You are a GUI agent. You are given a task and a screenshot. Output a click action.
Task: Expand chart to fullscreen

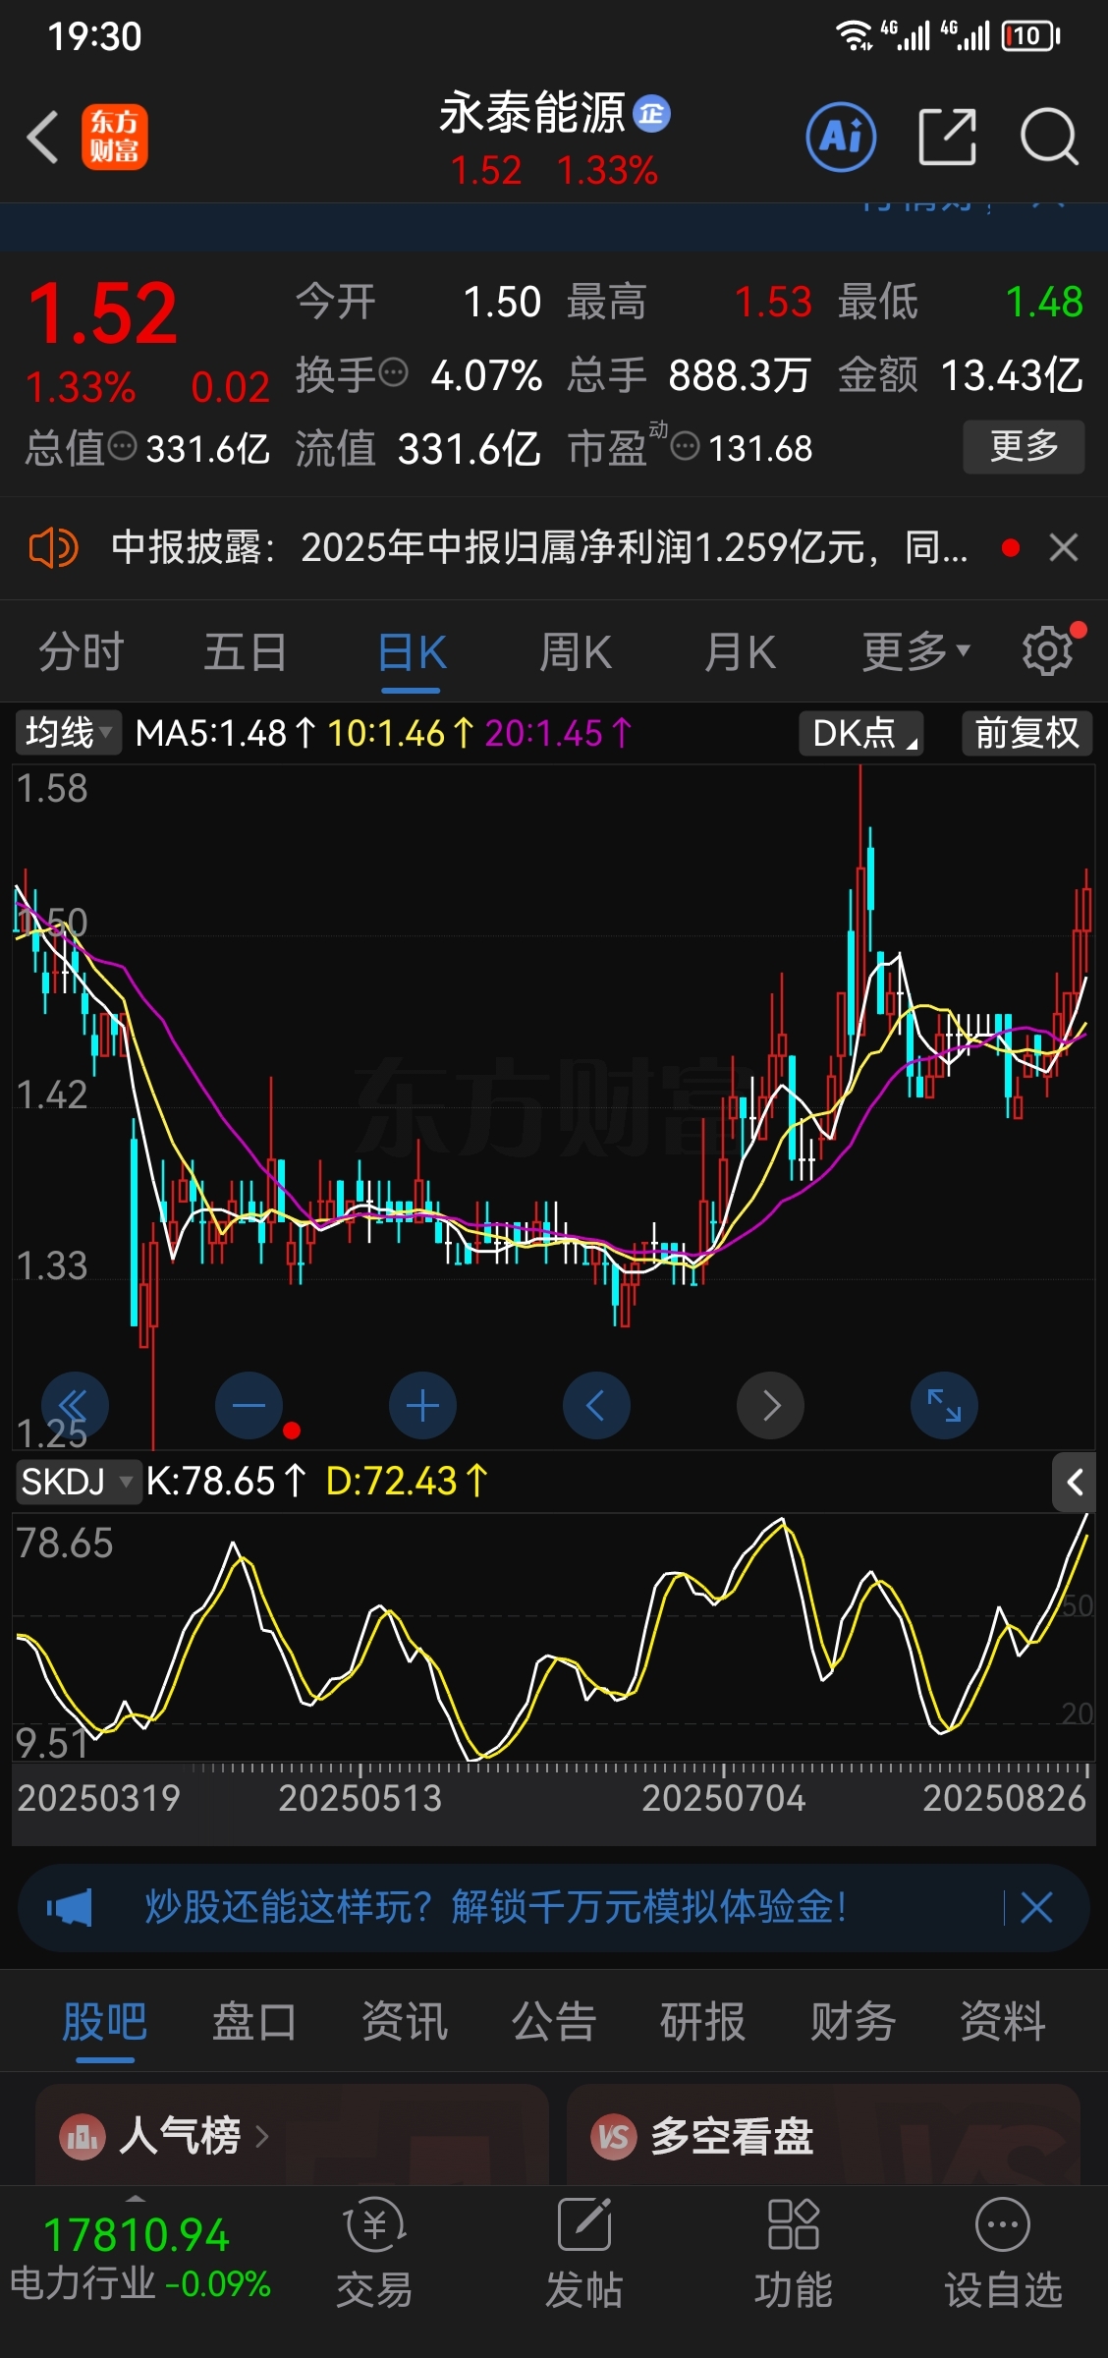click(x=944, y=1405)
